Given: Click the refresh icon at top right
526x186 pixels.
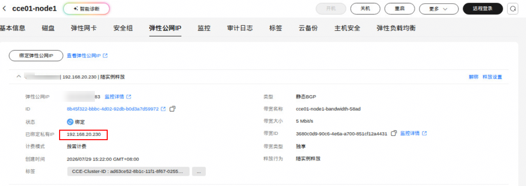Looking at the screenshot, I should (x=513, y=9).
